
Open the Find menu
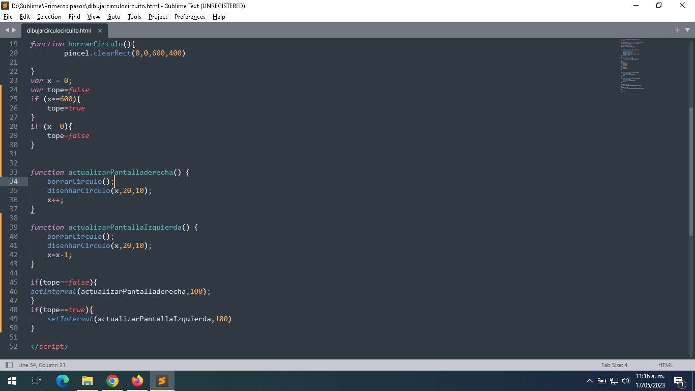click(x=74, y=17)
